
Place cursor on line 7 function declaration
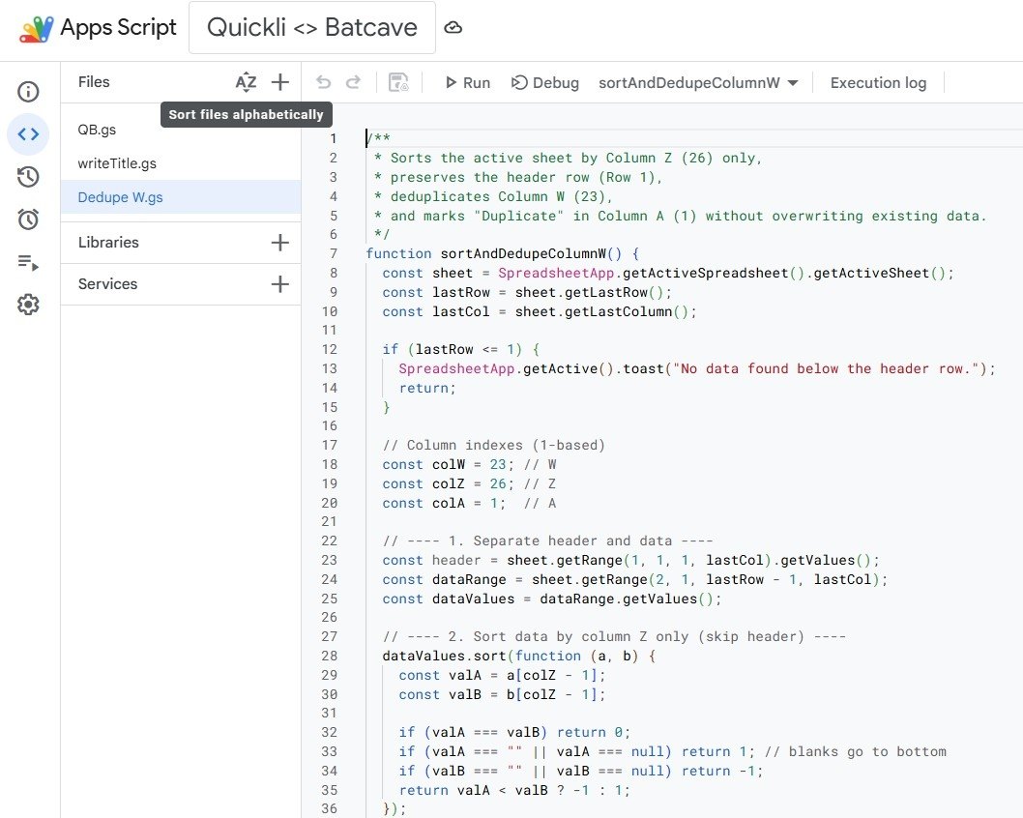(x=503, y=253)
